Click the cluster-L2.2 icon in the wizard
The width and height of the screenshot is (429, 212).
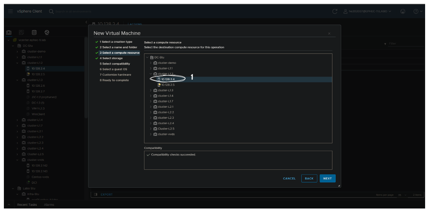[x=155, y=112]
